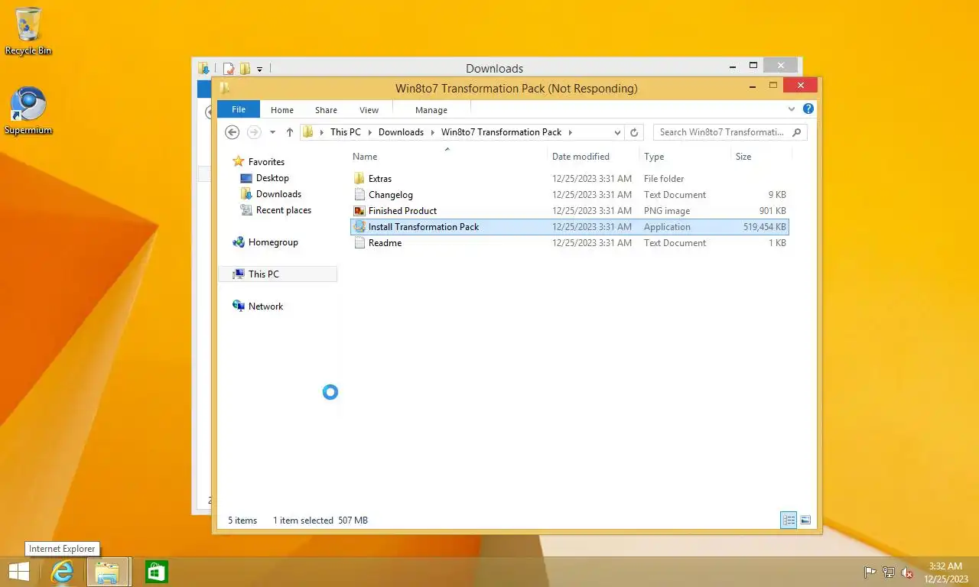Select Recent places under Favorites
Image resolution: width=979 pixels, height=587 pixels.
284,210
